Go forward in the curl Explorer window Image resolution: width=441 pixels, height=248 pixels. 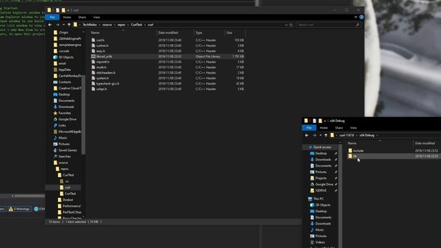pos(57,25)
